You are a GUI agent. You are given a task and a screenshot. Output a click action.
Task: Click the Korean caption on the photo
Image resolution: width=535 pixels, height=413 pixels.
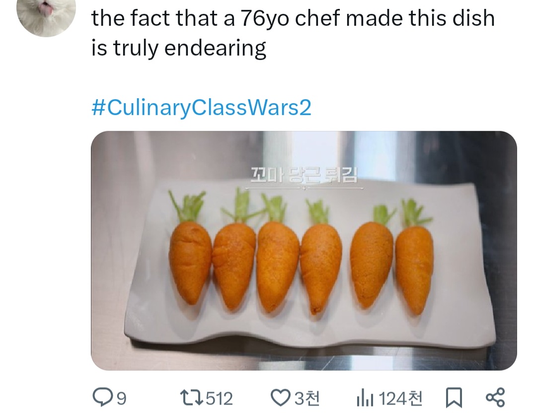(x=304, y=176)
